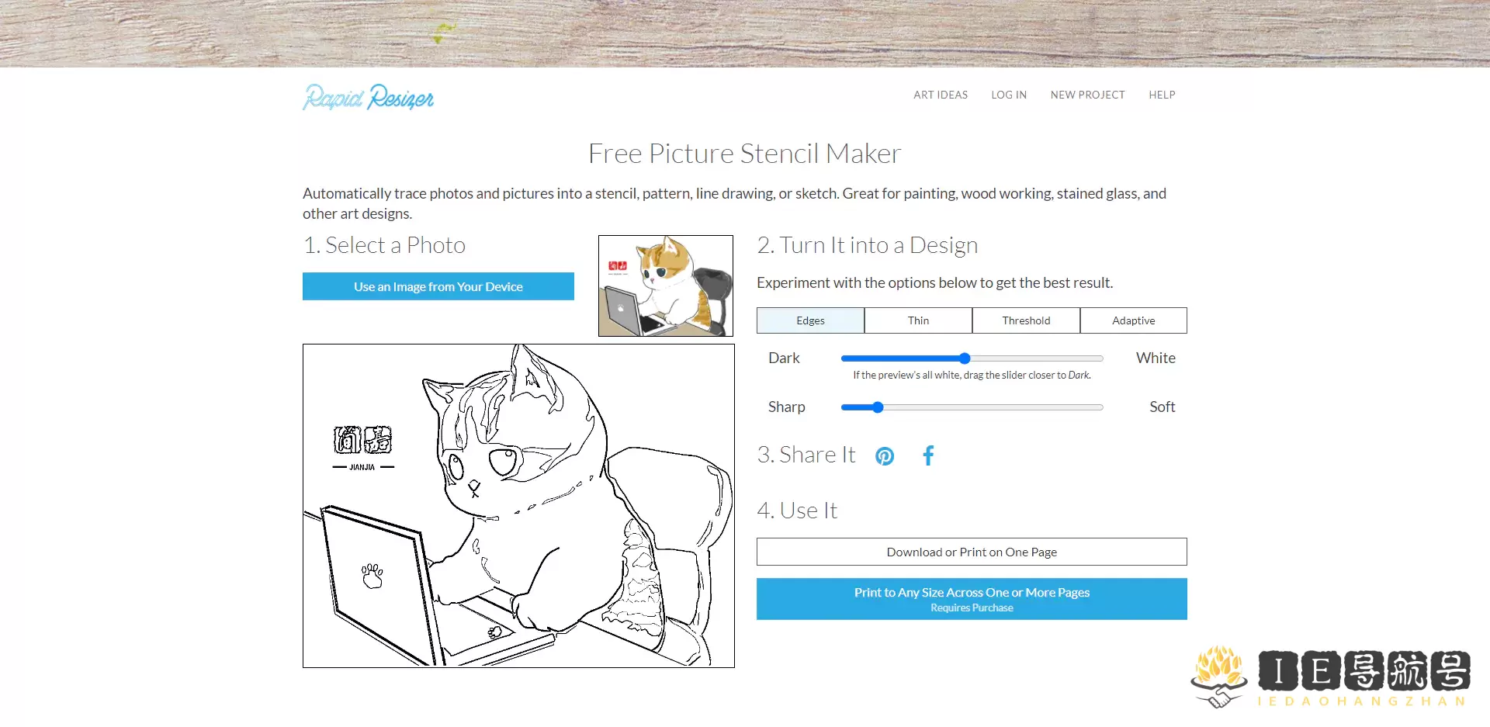Select the Edges stencil mode
1490x727 pixels.
810,320
